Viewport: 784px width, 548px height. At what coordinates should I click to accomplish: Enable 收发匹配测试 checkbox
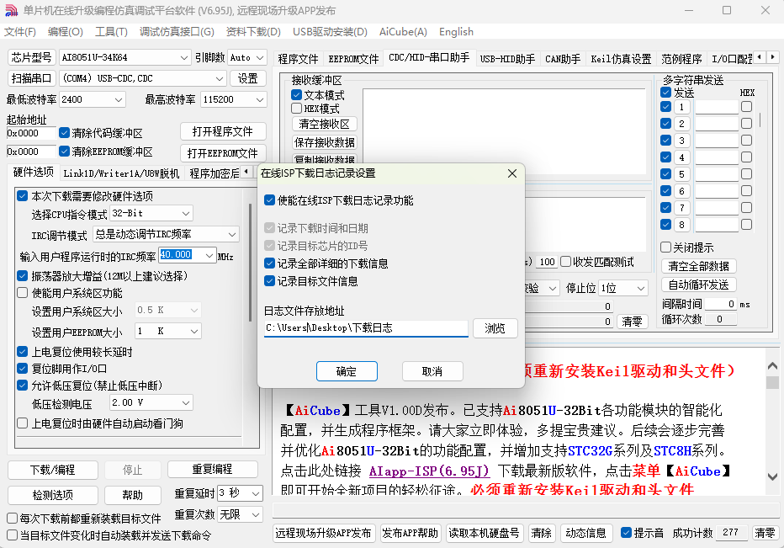click(565, 262)
